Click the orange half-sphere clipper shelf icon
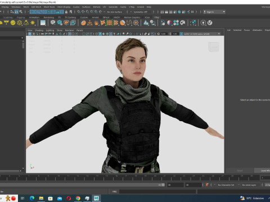270x202 pixels. pyautogui.click(x=123, y=23)
